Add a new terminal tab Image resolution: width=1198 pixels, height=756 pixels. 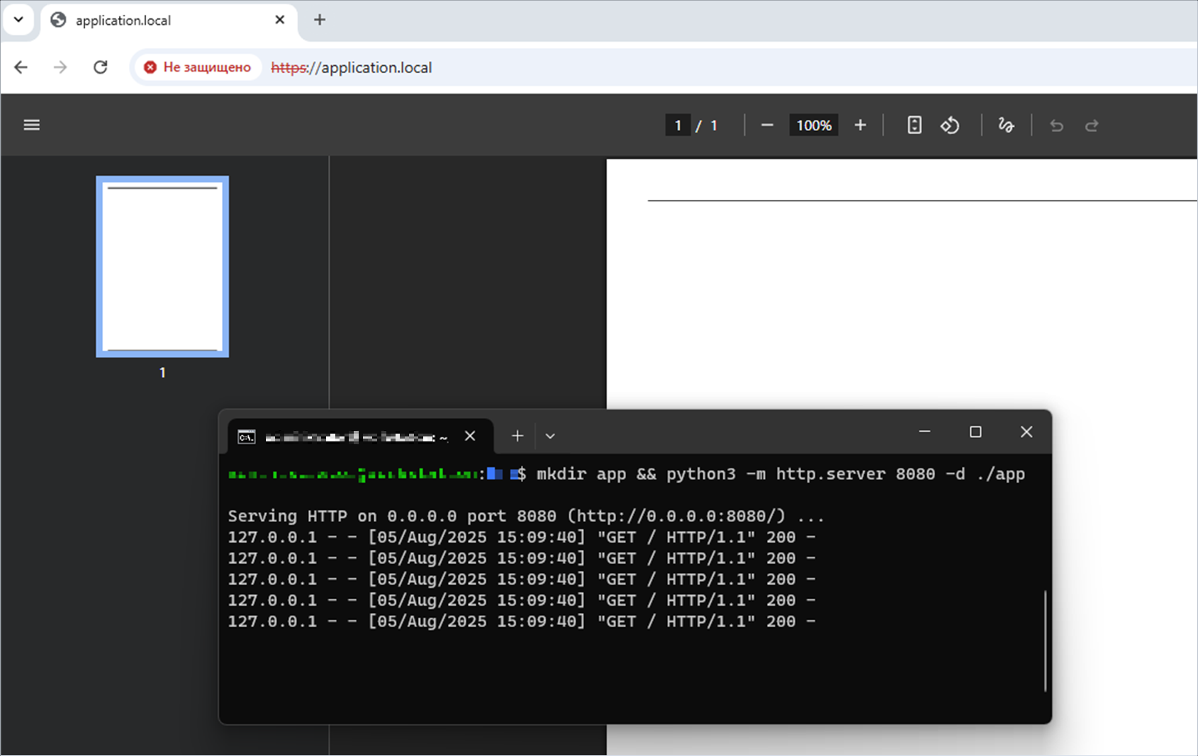(x=517, y=436)
